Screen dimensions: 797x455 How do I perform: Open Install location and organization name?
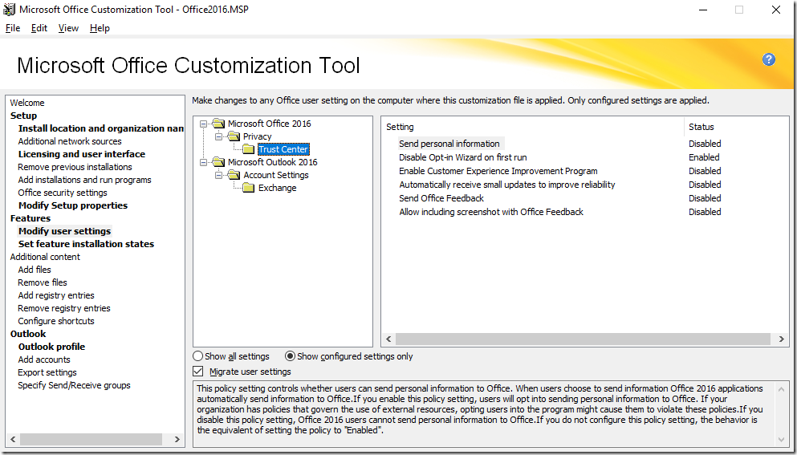coord(101,128)
